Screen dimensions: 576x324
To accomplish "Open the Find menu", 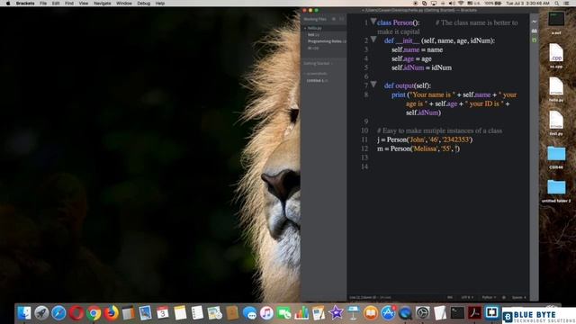I will (x=69, y=4).
